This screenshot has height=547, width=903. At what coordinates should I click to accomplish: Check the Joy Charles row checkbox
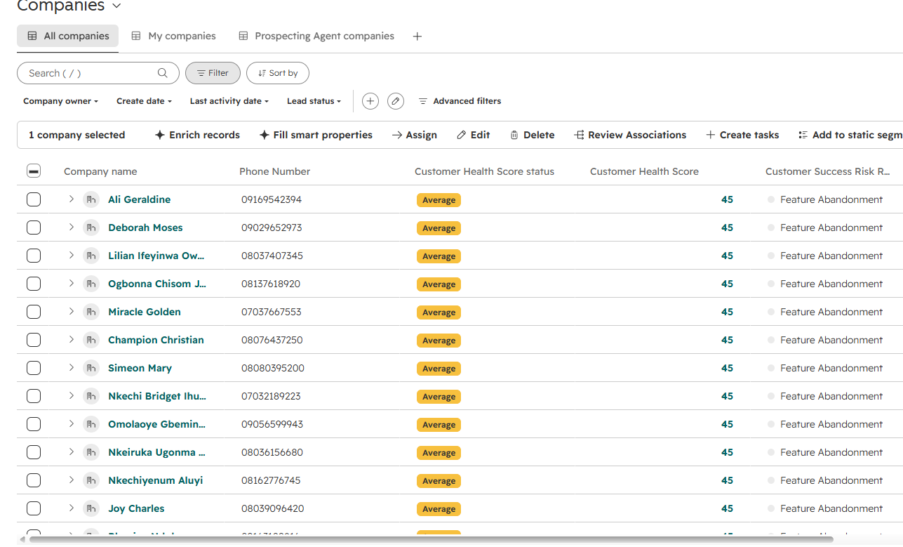point(34,508)
